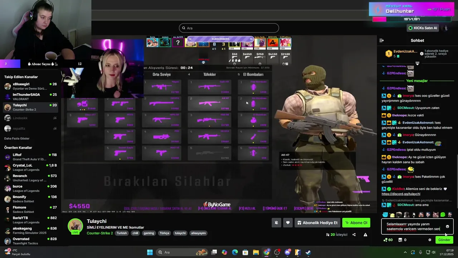This screenshot has width=458, height=258.
Task: Click chat panel scrollbar thumb
Action: 457,181
